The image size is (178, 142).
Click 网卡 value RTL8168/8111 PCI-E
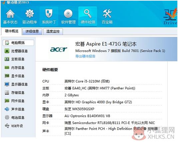click(110, 123)
